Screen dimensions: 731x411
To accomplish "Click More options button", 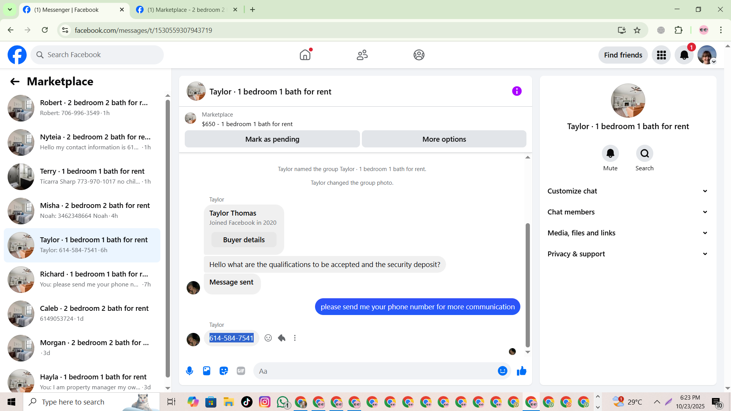I will pyautogui.click(x=444, y=139).
